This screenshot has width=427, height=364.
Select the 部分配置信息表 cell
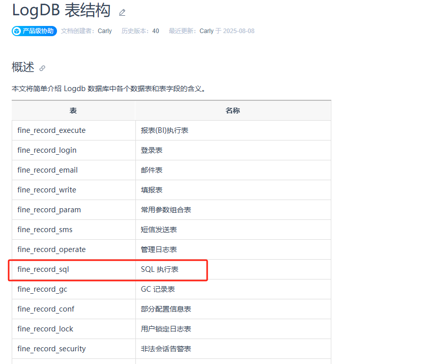click(x=233, y=310)
